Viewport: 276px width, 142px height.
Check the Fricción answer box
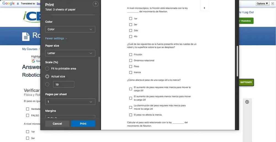[131, 54]
